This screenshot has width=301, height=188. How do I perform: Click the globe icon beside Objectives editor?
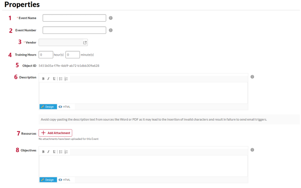tap(252, 150)
